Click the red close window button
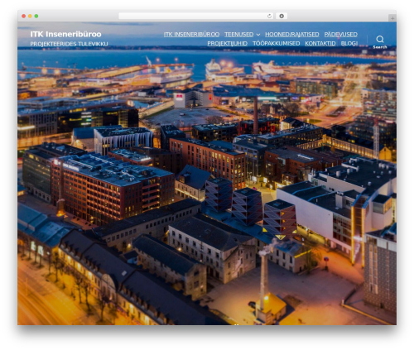The width and height of the screenshot is (414, 350). coord(24,17)
